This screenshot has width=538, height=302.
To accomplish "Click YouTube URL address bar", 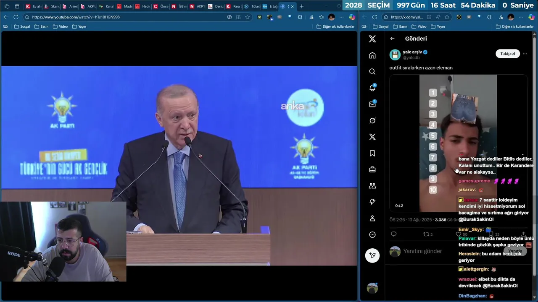I will 126,17.
